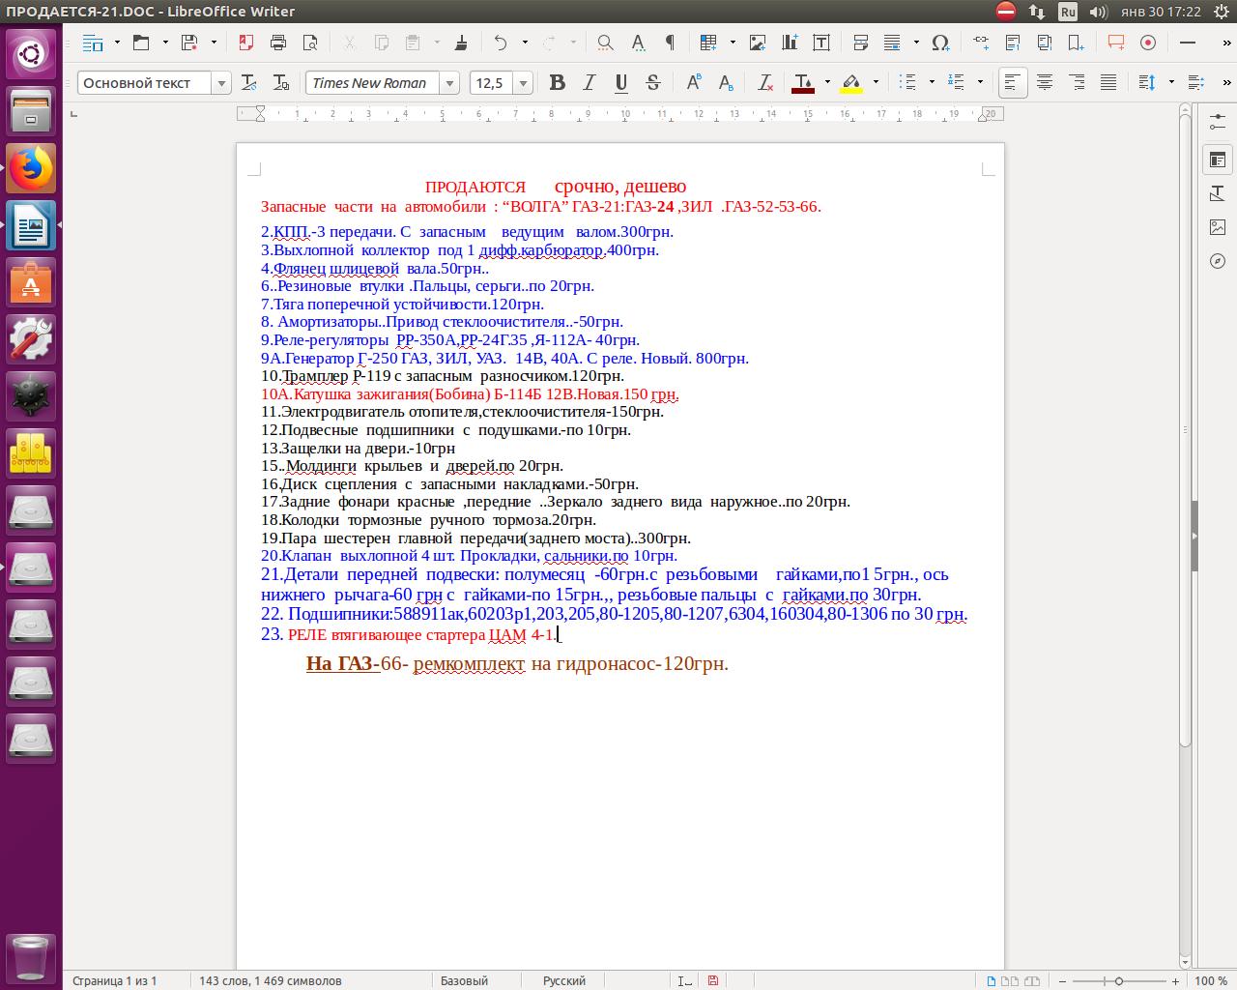Open the numbering list dropdown arrow
The width and height of the screenshot is (1237, 990).
pos(980,83)
